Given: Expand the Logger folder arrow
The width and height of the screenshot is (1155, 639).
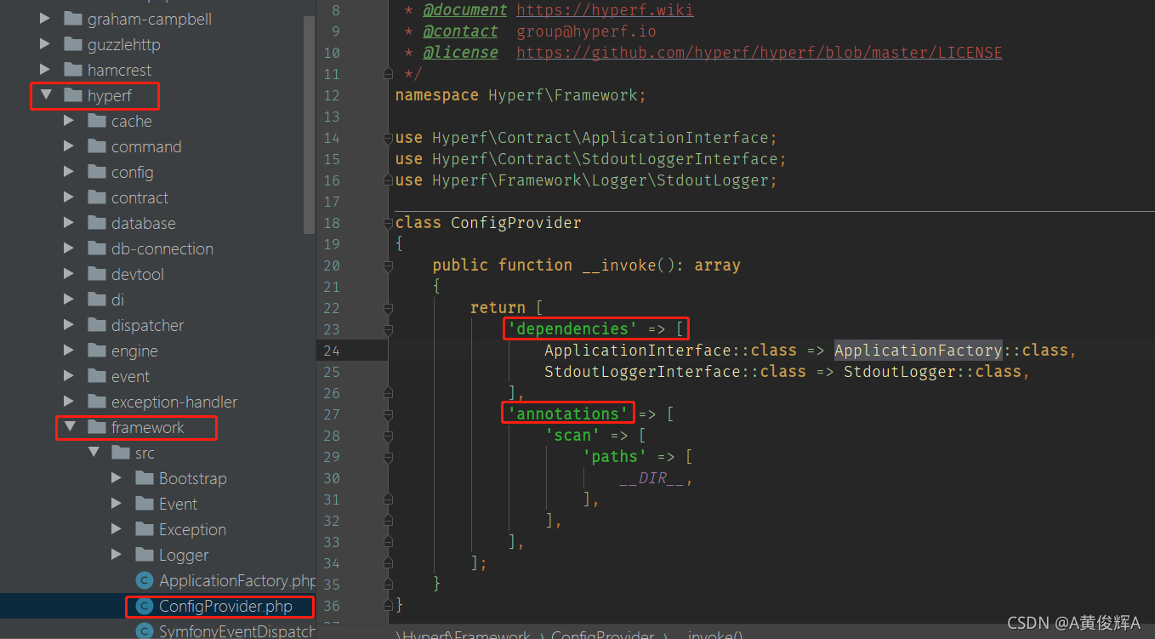Looking at the screenshot, I should click(117, 555).
